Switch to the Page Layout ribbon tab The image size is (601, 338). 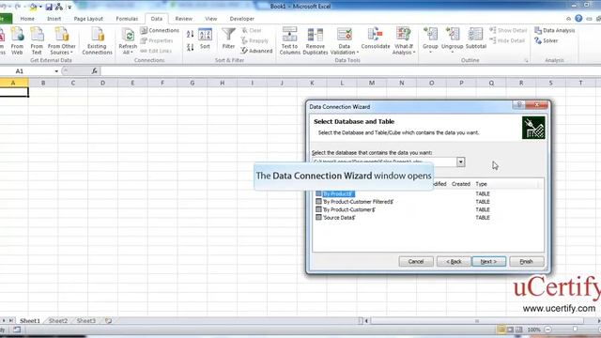88,19
